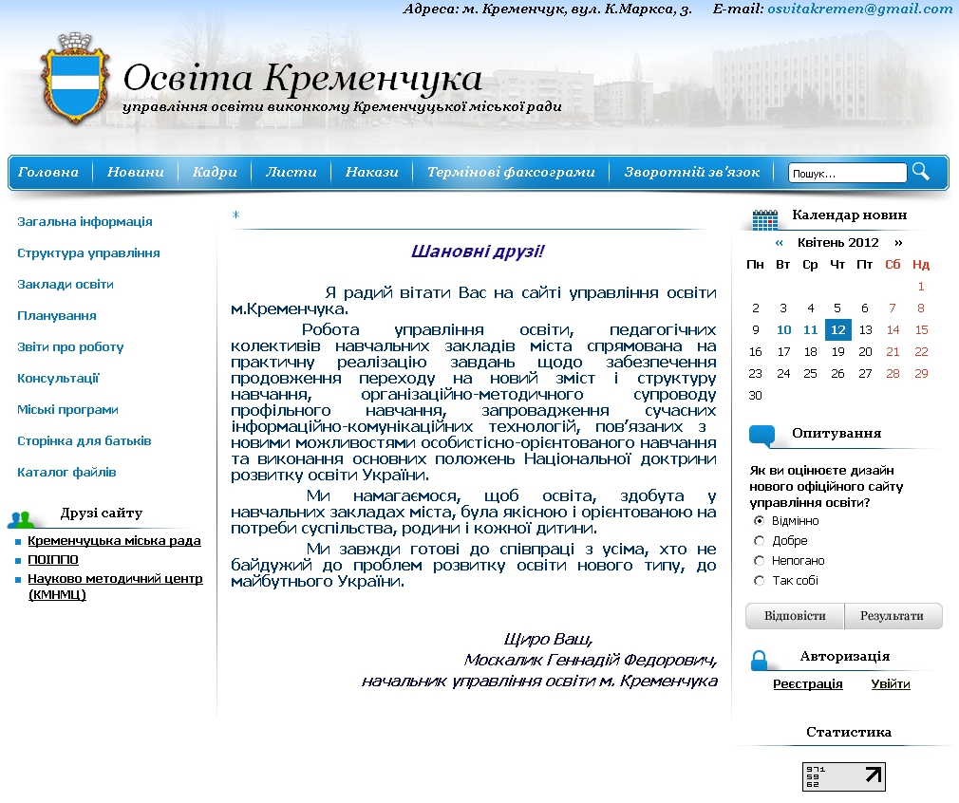Screen dimensions: 959x803
Task: Advance calendar to next month
Action: 898,243
